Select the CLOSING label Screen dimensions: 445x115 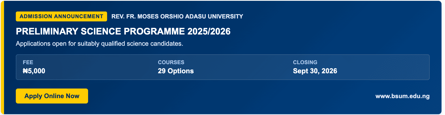pos(305,62)
